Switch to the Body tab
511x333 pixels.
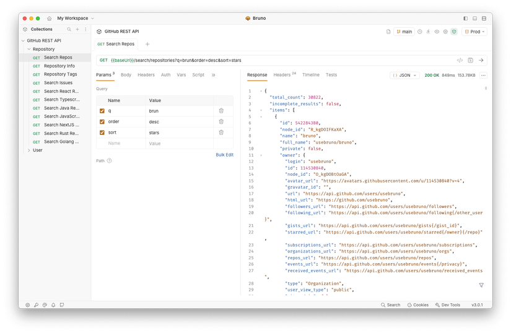pos(126,75)
